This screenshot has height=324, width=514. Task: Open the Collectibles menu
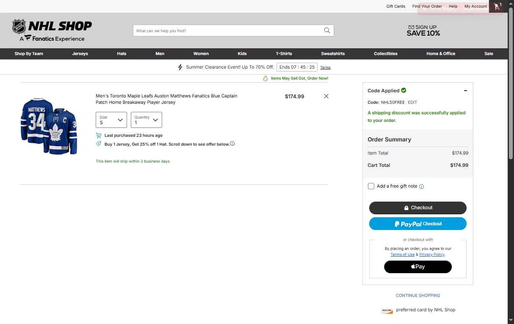pyautogui.click(x=386, y=54)
